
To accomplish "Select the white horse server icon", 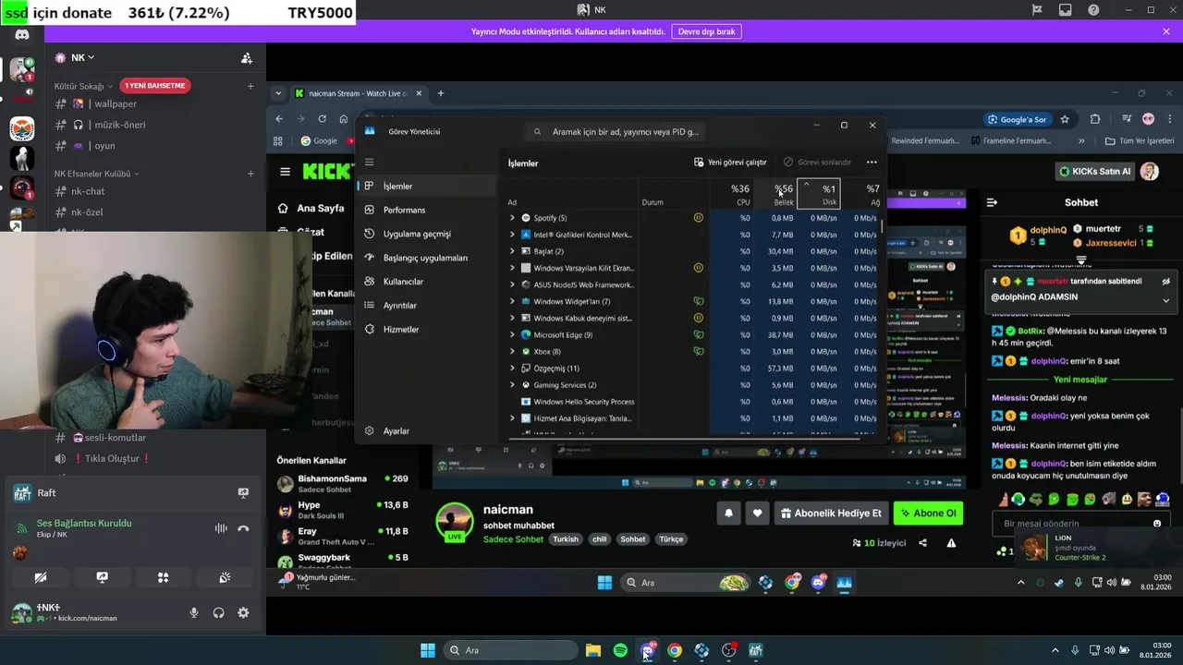I will [22, 158].
